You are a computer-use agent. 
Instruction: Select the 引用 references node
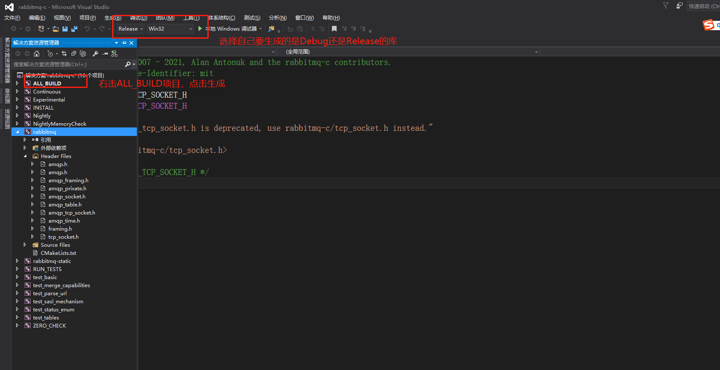pyautogui.click(x=46, y=140)
